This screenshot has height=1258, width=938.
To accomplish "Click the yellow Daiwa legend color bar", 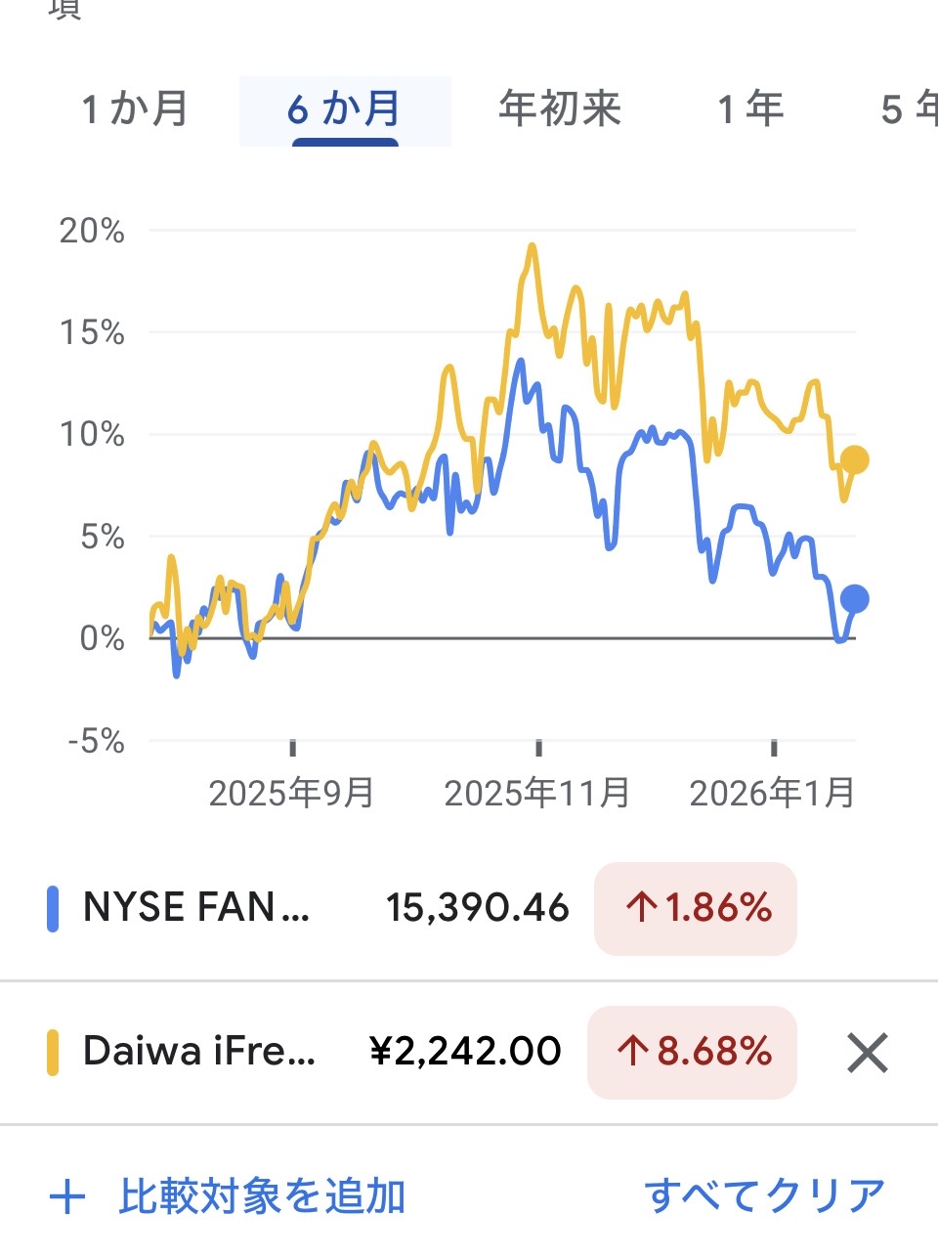I will click(x=53, y=1053).
